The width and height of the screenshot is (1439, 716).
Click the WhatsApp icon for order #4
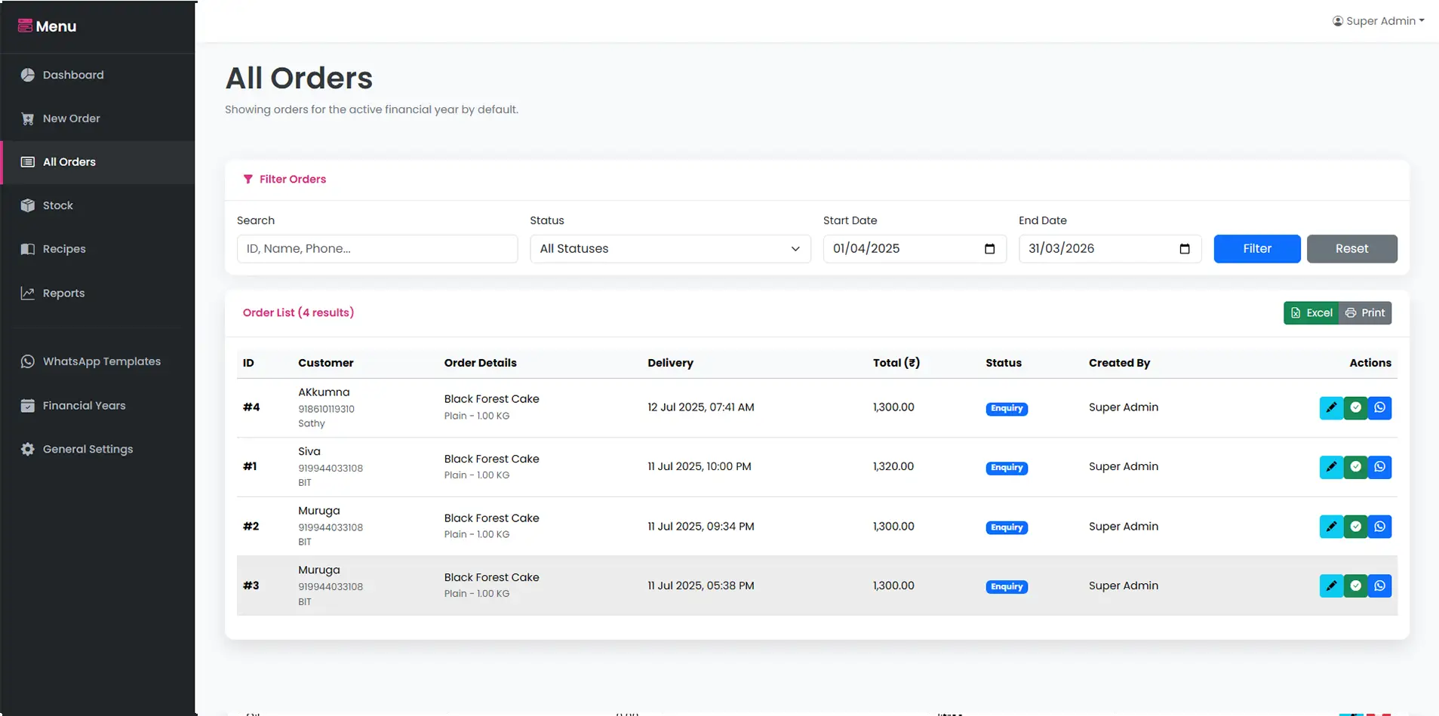1379,407
